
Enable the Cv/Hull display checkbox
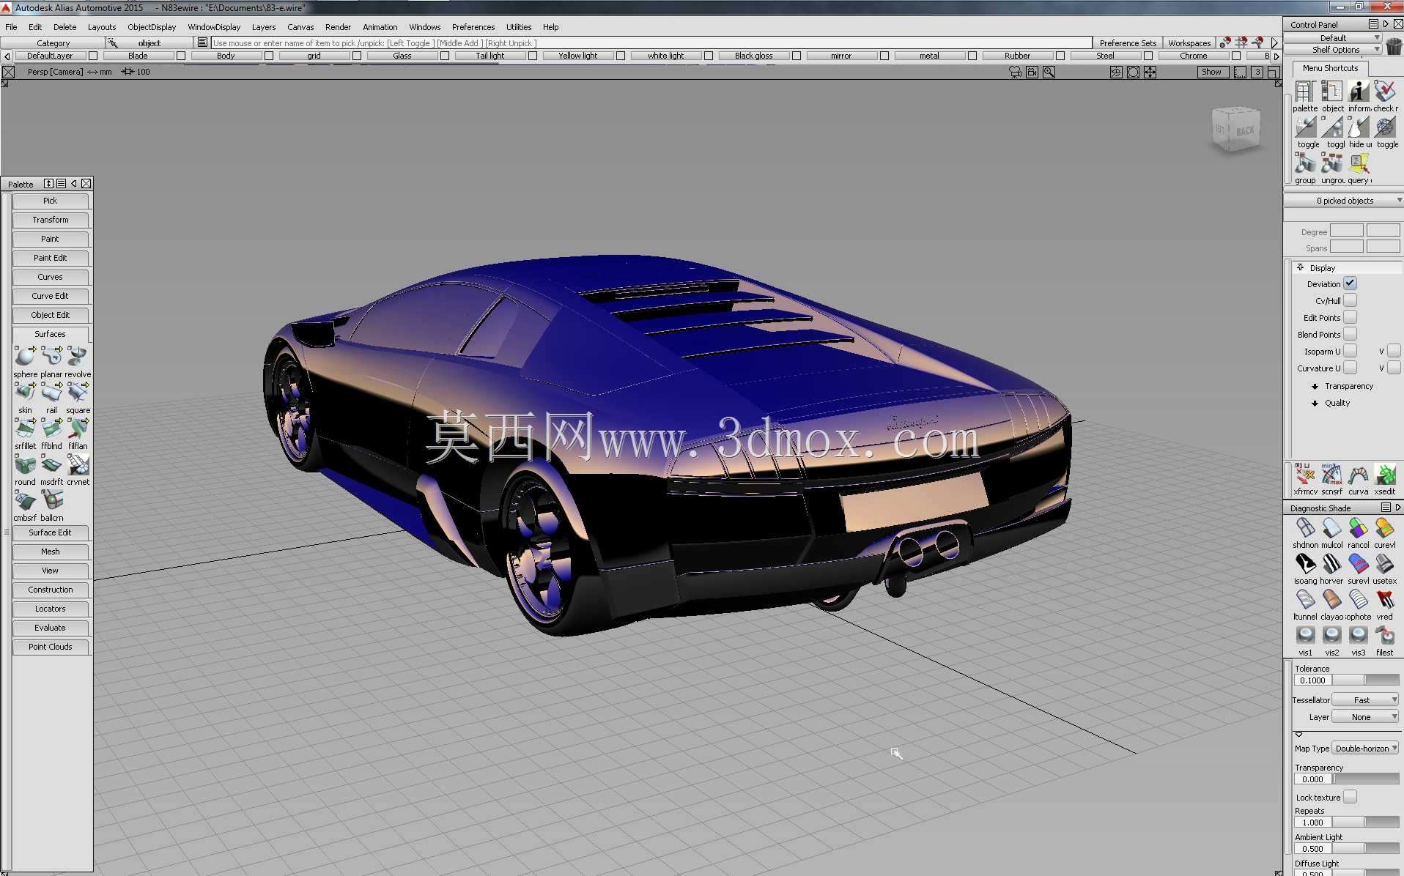coord(1350,300)
